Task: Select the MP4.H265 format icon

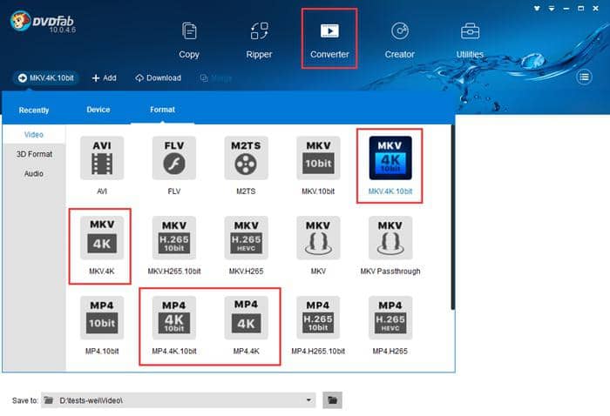Action: (390, 319)
